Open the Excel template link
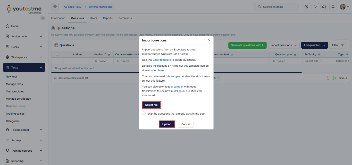Viewport: 352px width, 165px height. coord(162,60)
